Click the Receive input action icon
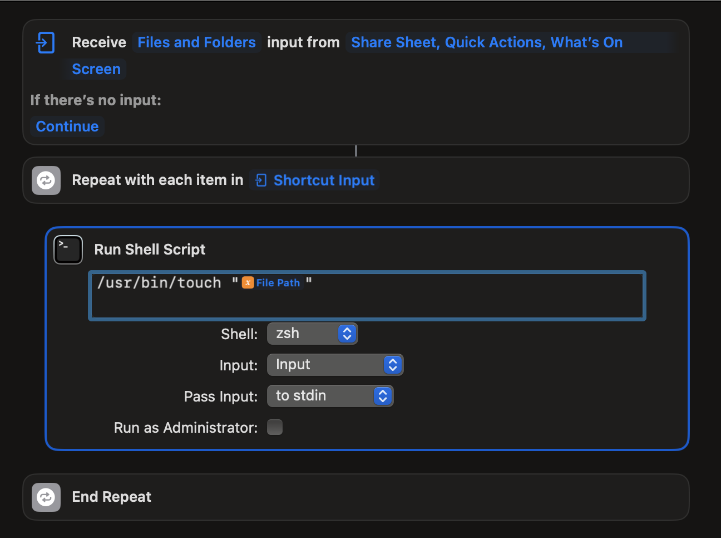Viewport: 721px width, 538px height. (45, 42)
